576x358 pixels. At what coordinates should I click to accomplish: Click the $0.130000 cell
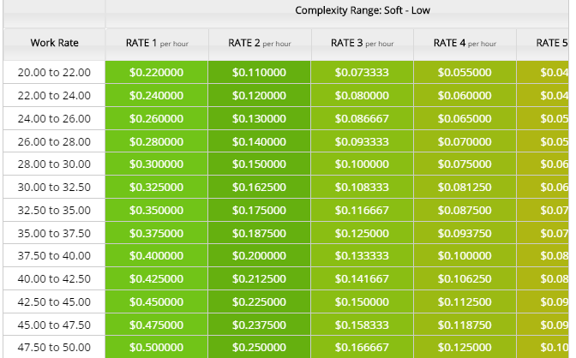tap(260, 118)
